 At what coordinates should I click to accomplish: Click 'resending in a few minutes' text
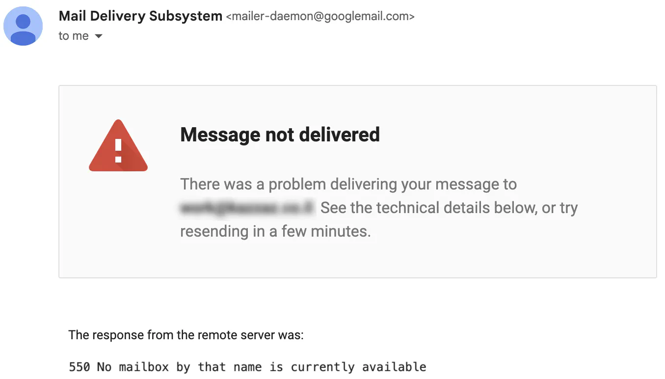(275, 231)
